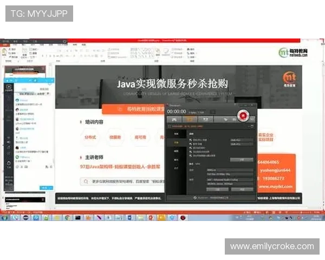Toggle the show mouse cursor checkbox

coord(191,148)
